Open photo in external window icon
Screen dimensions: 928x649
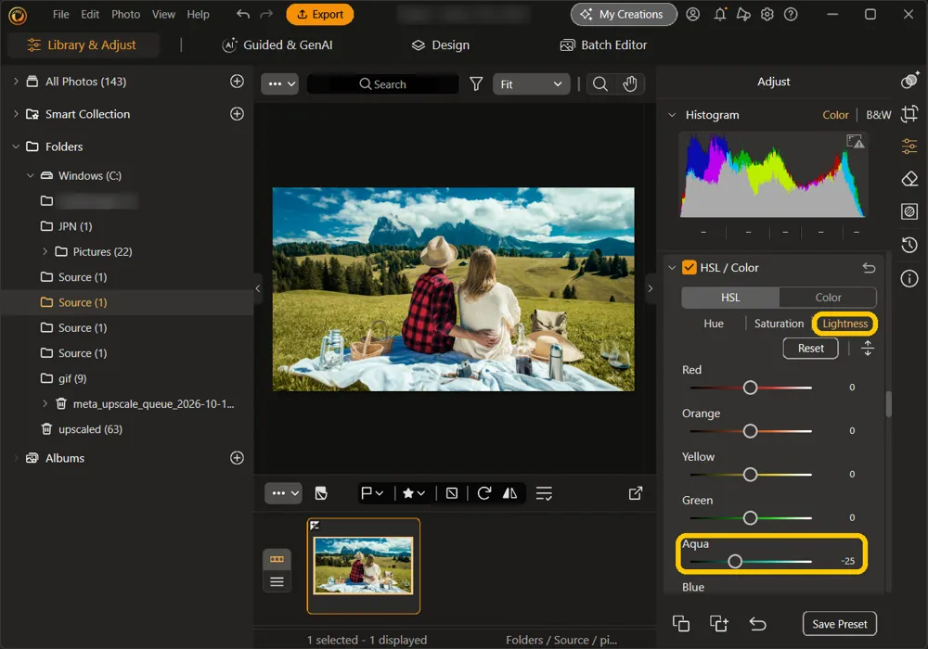click(x=635, y=493)
